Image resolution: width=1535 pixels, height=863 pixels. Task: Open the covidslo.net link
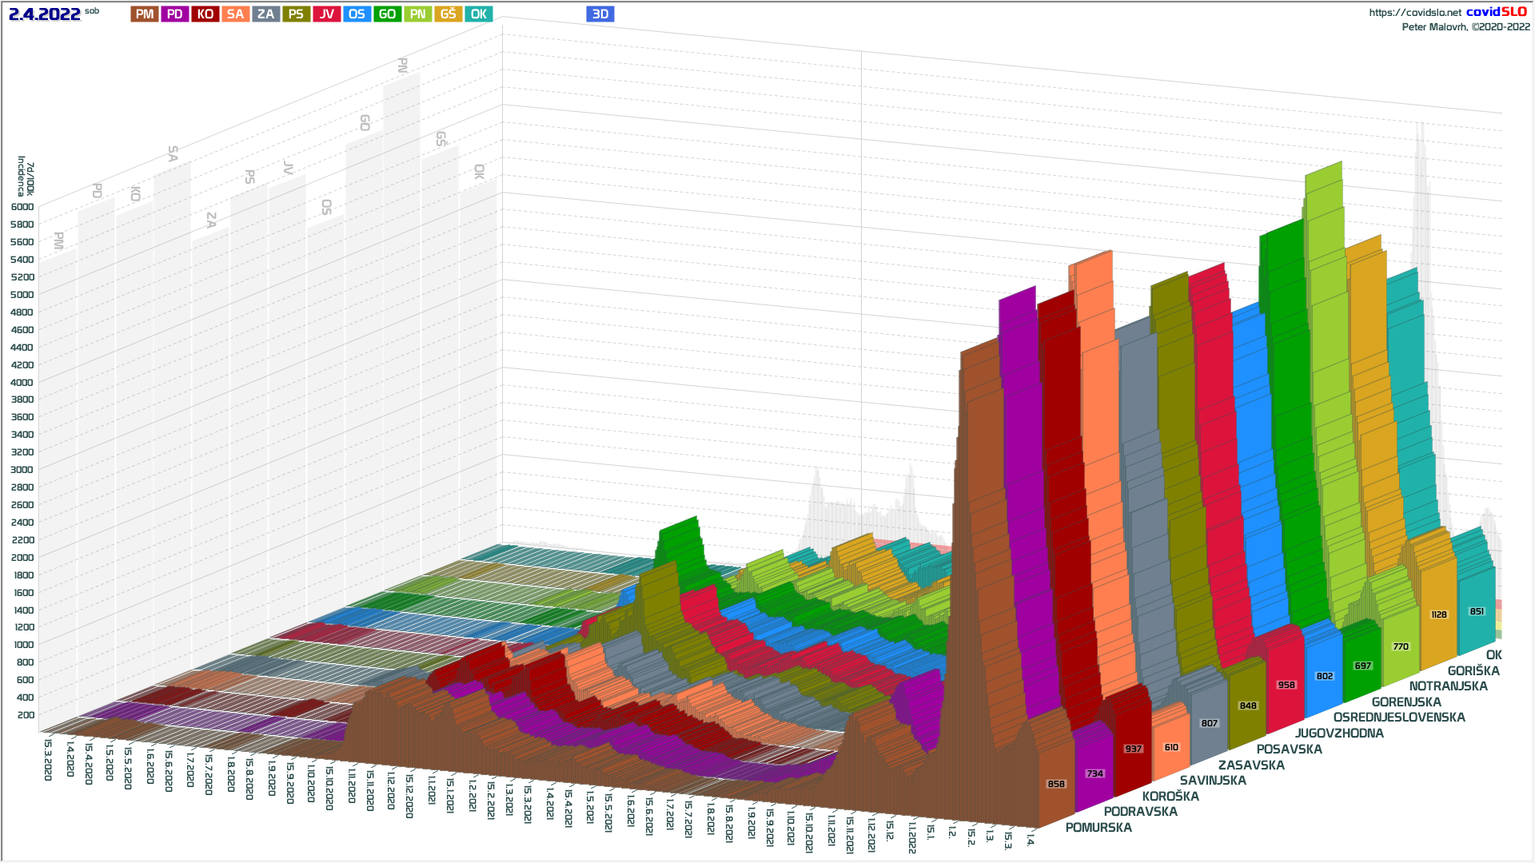click(1414, 12)
